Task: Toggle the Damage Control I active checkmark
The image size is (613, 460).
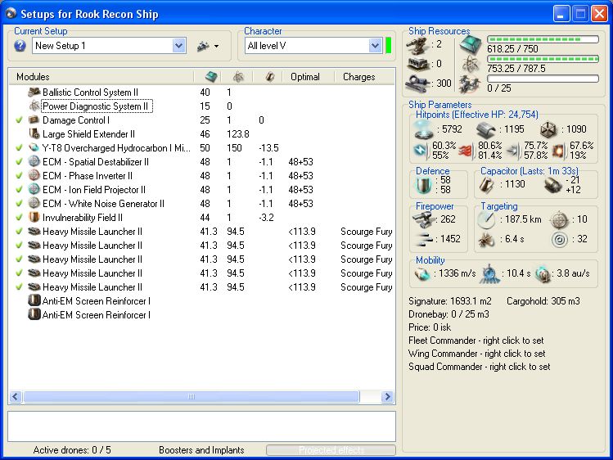Action: 19,120
